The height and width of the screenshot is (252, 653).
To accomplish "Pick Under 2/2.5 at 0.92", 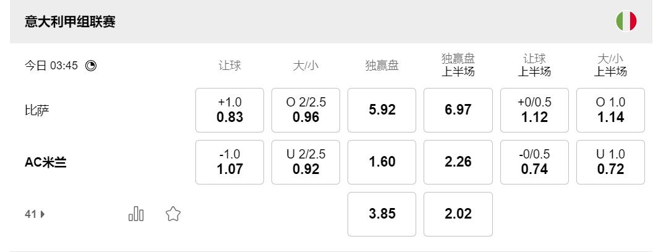I will (305, 162).
